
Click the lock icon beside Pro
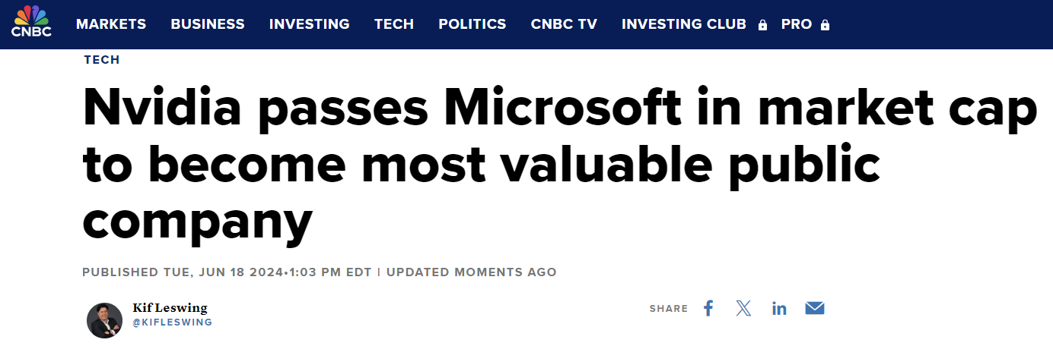tap(825, 25)
